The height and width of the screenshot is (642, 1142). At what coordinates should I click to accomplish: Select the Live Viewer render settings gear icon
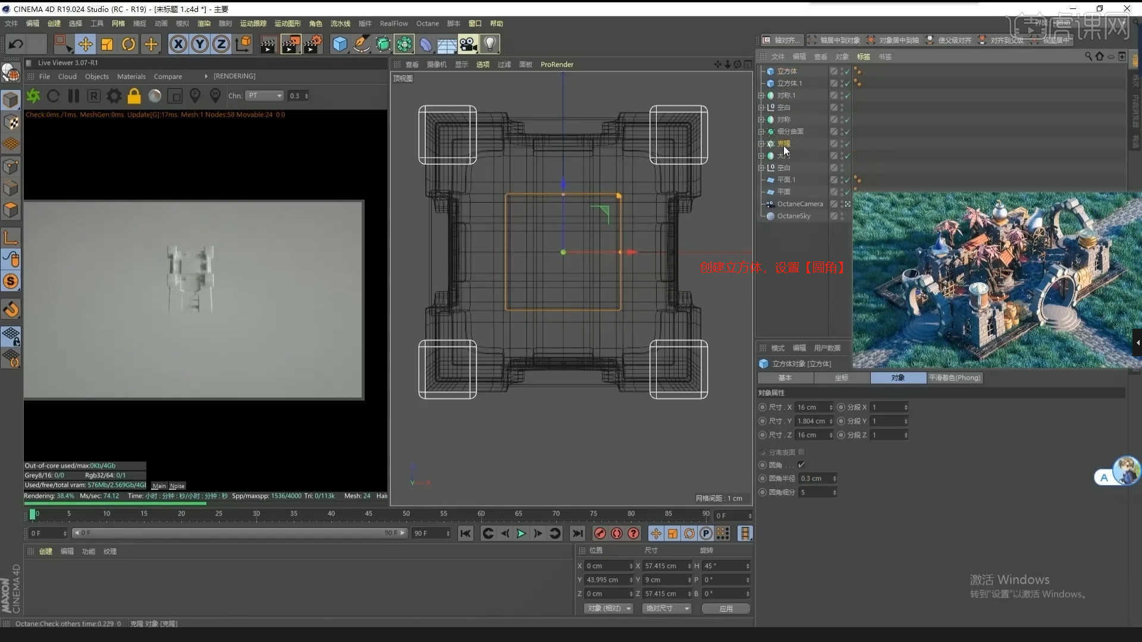(x=114, y=96)
